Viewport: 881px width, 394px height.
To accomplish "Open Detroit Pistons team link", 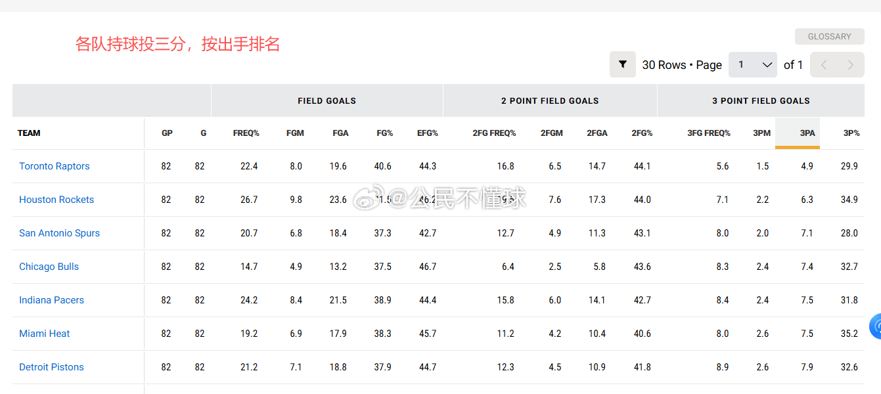I will [x=52, y=367].
